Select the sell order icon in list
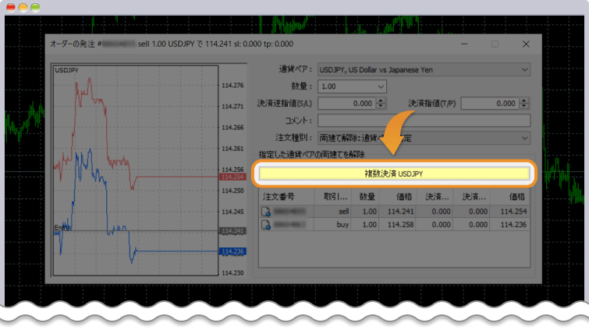Image resolution: width=589 pixels, height=330 pixels. point(267,211)
